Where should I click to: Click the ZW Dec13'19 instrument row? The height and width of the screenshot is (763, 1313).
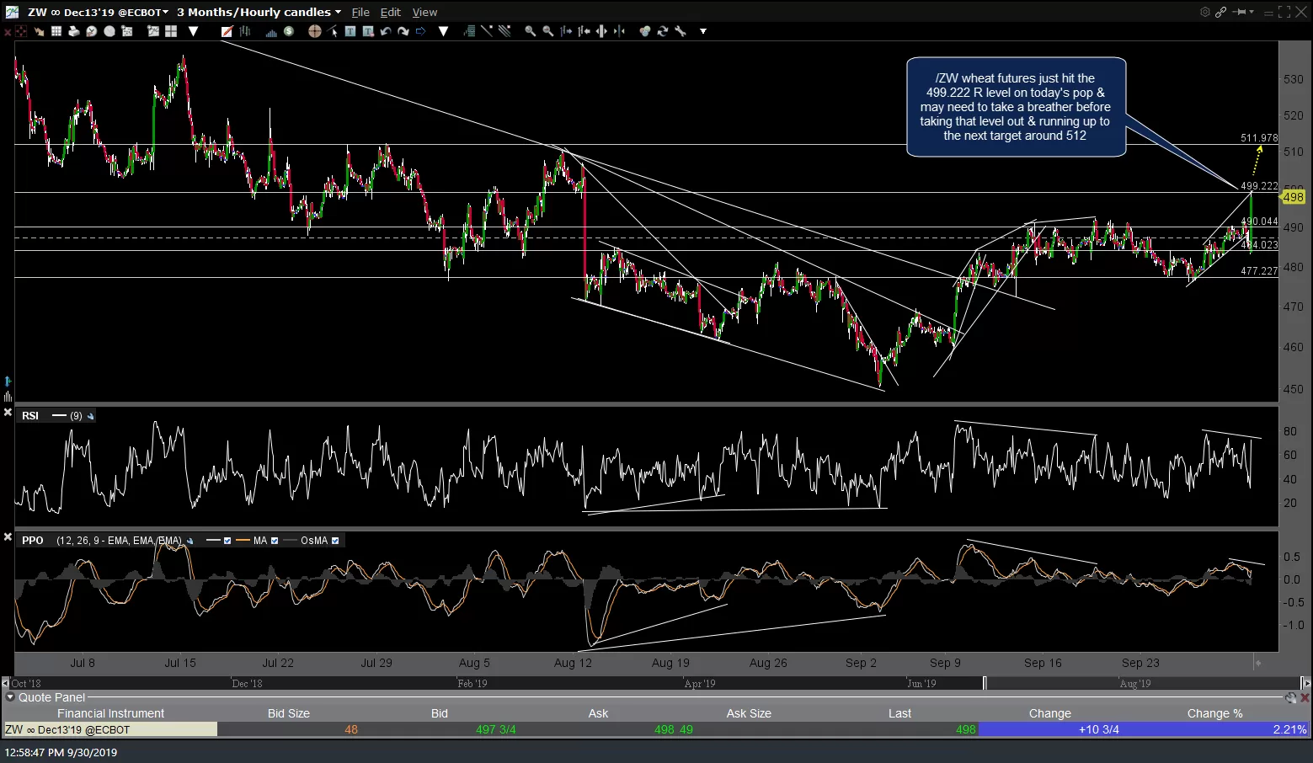pos(656,729)
